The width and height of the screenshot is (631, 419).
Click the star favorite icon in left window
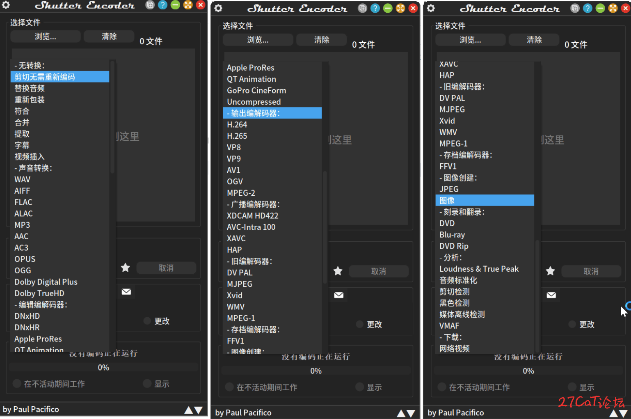[x=126, y=268]
